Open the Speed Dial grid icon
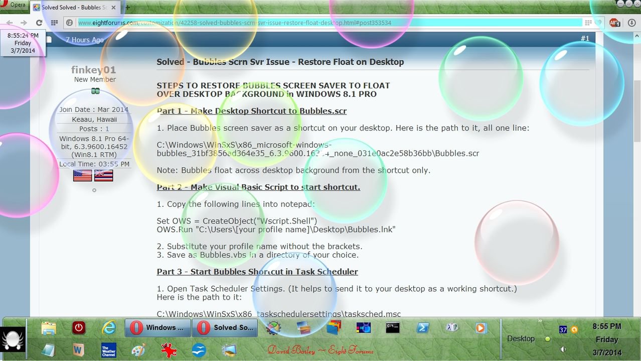The width and height of the screenshot is (641, 361). pyautogui.click(x=55, y=23)
